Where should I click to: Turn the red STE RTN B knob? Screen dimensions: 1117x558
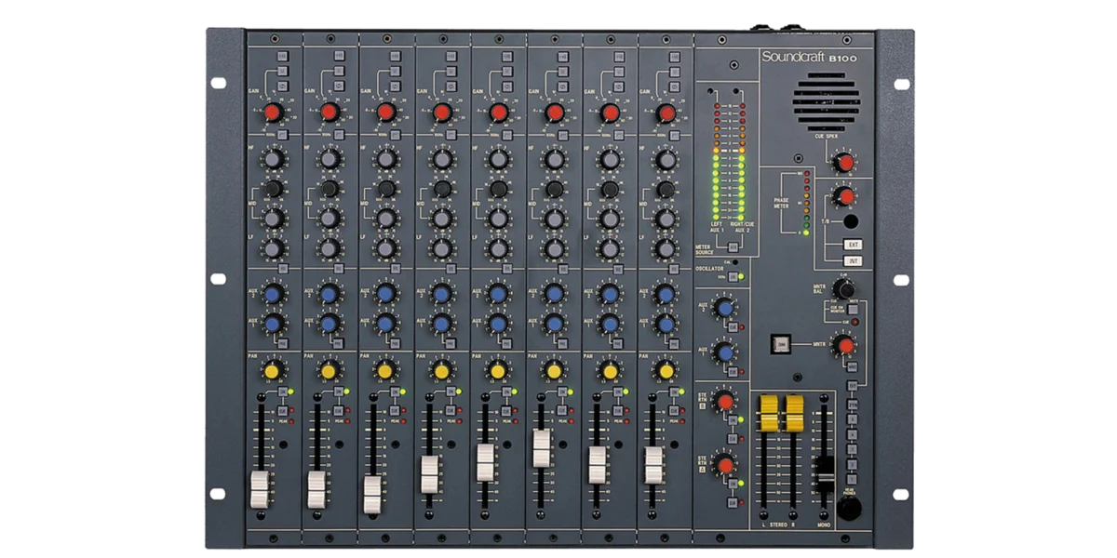724,402
